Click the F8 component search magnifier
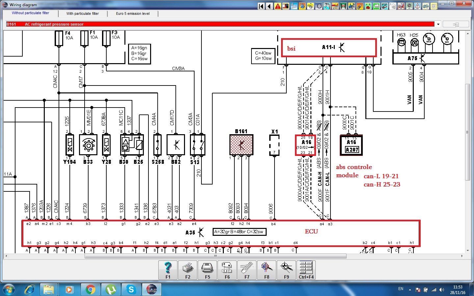The height and width of the screenshot is (296, 474). coord(267,270)
